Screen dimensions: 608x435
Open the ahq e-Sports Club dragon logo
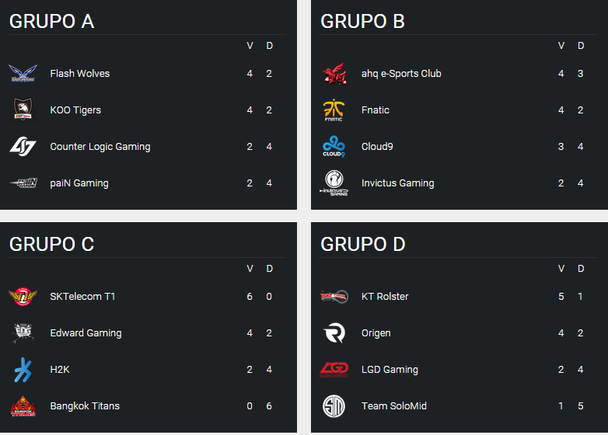pyautogui.click(x=334, y=74)
